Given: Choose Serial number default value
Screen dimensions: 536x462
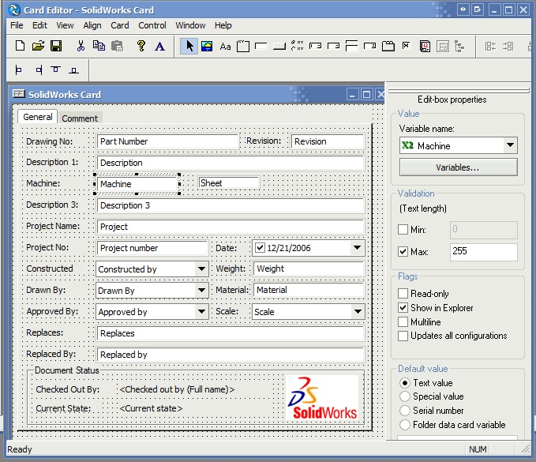Looking at the screenshot, I should coord(405,411).
